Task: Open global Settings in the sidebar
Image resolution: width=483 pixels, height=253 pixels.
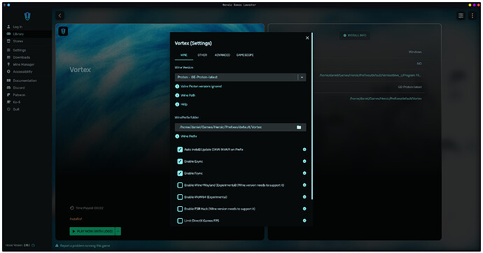Action: tap(16, 50)
